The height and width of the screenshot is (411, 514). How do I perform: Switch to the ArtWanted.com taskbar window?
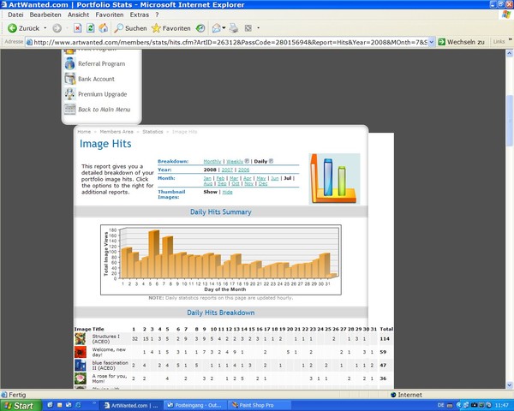pos(130,405)
